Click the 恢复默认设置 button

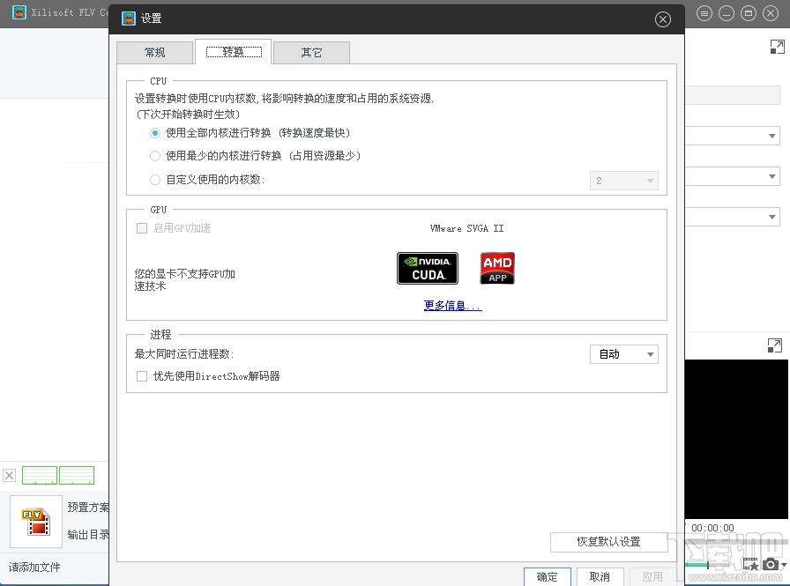click(x=608, y=542)
